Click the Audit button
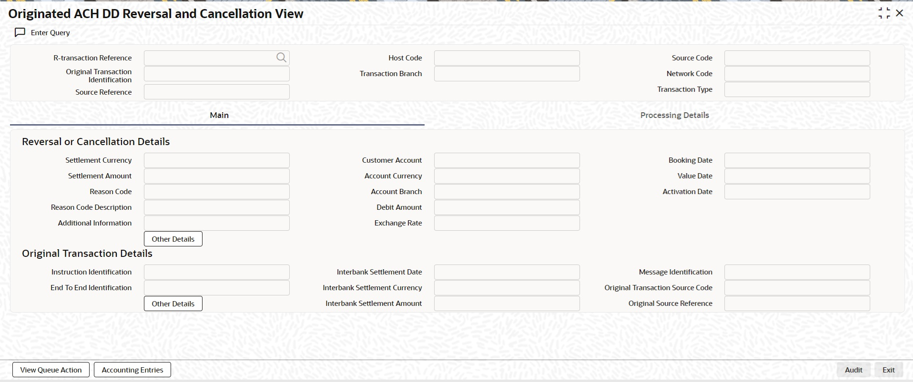Screen dimensions: 913x382 click(x=853, y=370)
